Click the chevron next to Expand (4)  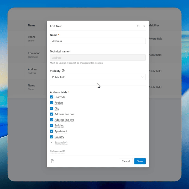pyautogui.click(x=51, y=142)
